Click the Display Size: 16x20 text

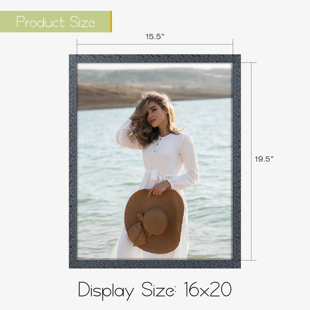coord(155,291)
